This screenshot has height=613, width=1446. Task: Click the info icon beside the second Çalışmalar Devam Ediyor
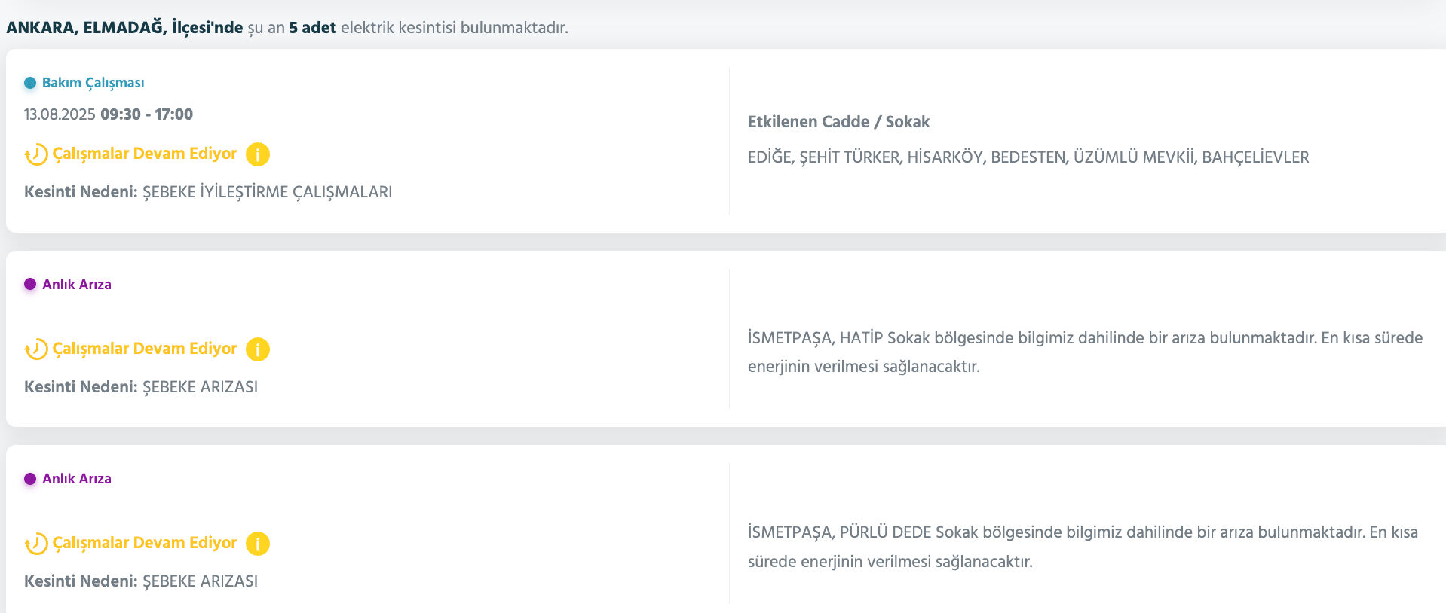coord(257,349)
